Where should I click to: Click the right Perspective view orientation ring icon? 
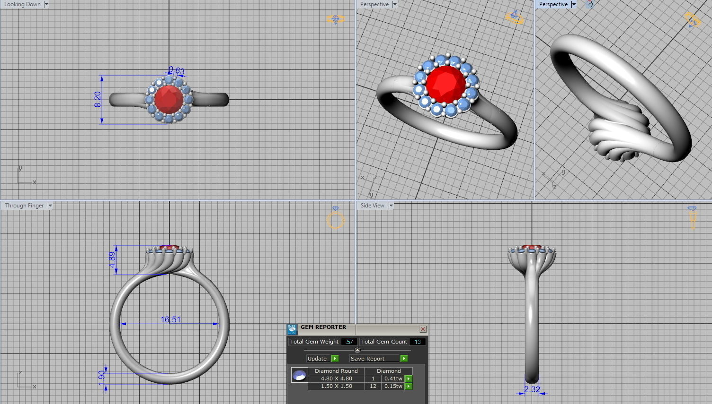(x=693, y=20)
